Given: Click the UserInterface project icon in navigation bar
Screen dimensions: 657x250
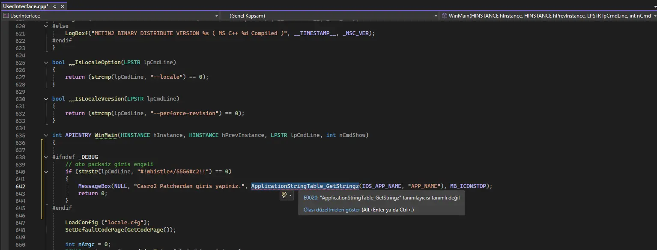Looking at the screenshot, I should point(6,16).
